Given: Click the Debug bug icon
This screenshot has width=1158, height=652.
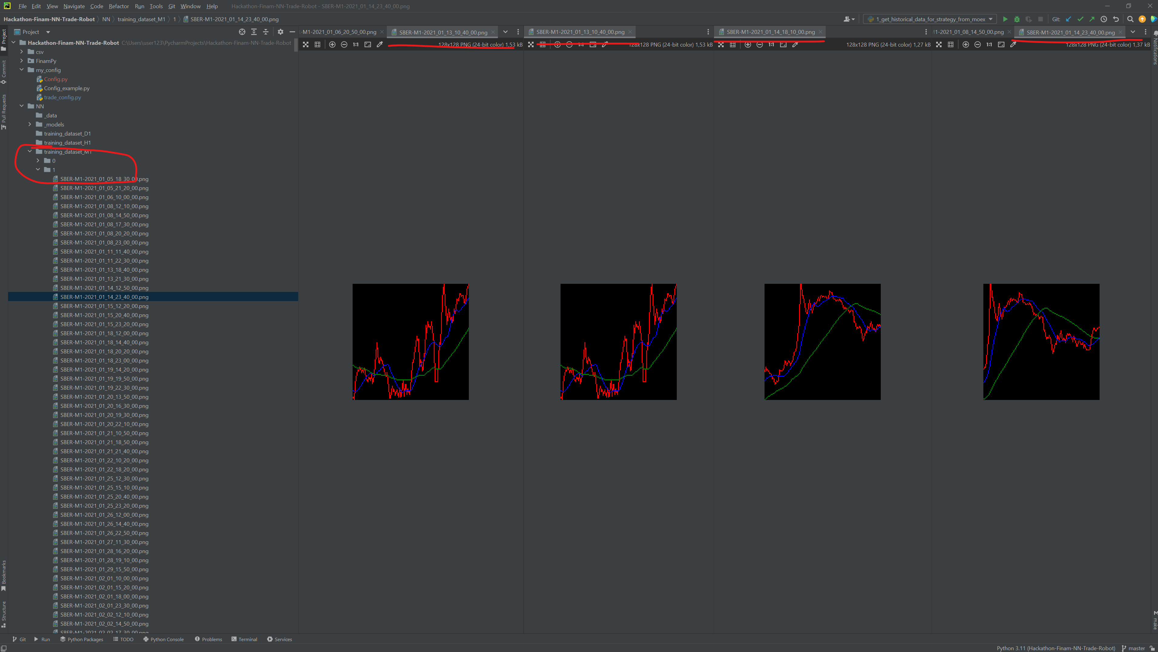Looking at the screenshot, I should click(1017, 19).
